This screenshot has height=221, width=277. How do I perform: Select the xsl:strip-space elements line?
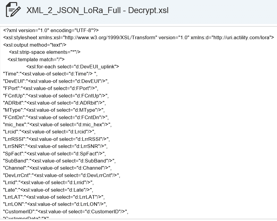45,52
